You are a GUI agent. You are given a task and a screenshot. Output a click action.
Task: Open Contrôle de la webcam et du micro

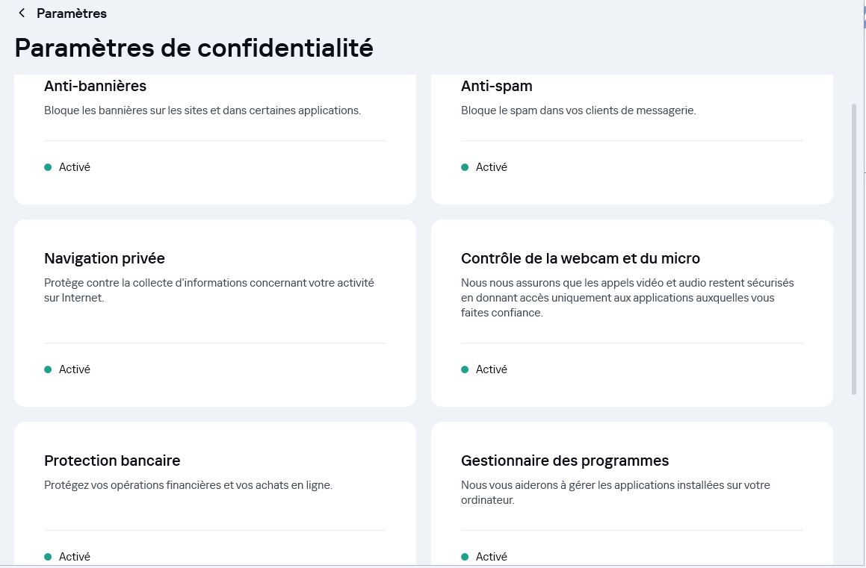(632, 313)
